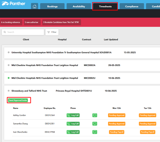Screen dimensions: 160x142
Task: Open Ivan Shevchenko's Tue 13th Pending Payroll
Action: 148,132
